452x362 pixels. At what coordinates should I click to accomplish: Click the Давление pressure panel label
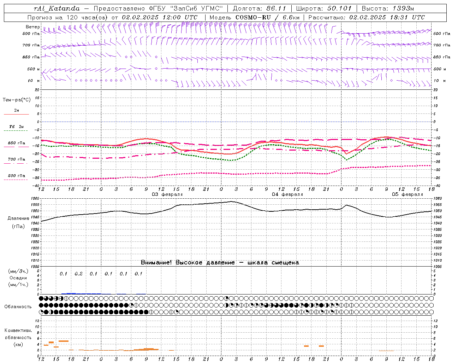tap(18, 218)
